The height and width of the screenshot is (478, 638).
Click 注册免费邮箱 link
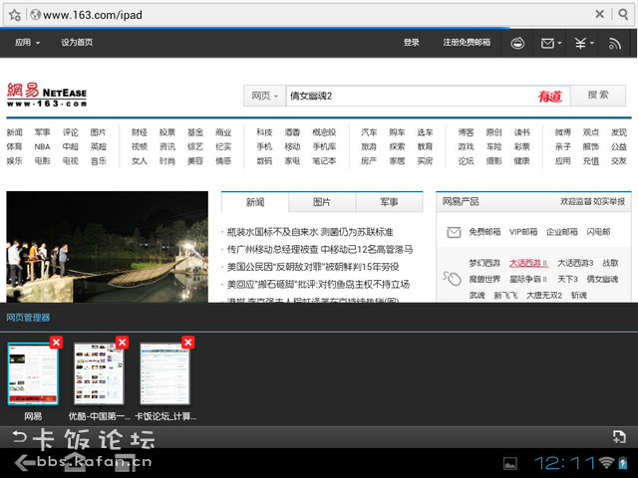click(x=467, y=42)
